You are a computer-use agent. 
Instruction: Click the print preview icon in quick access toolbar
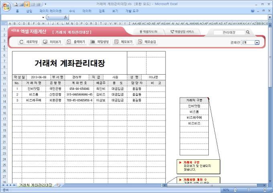[x=16, y=4]
